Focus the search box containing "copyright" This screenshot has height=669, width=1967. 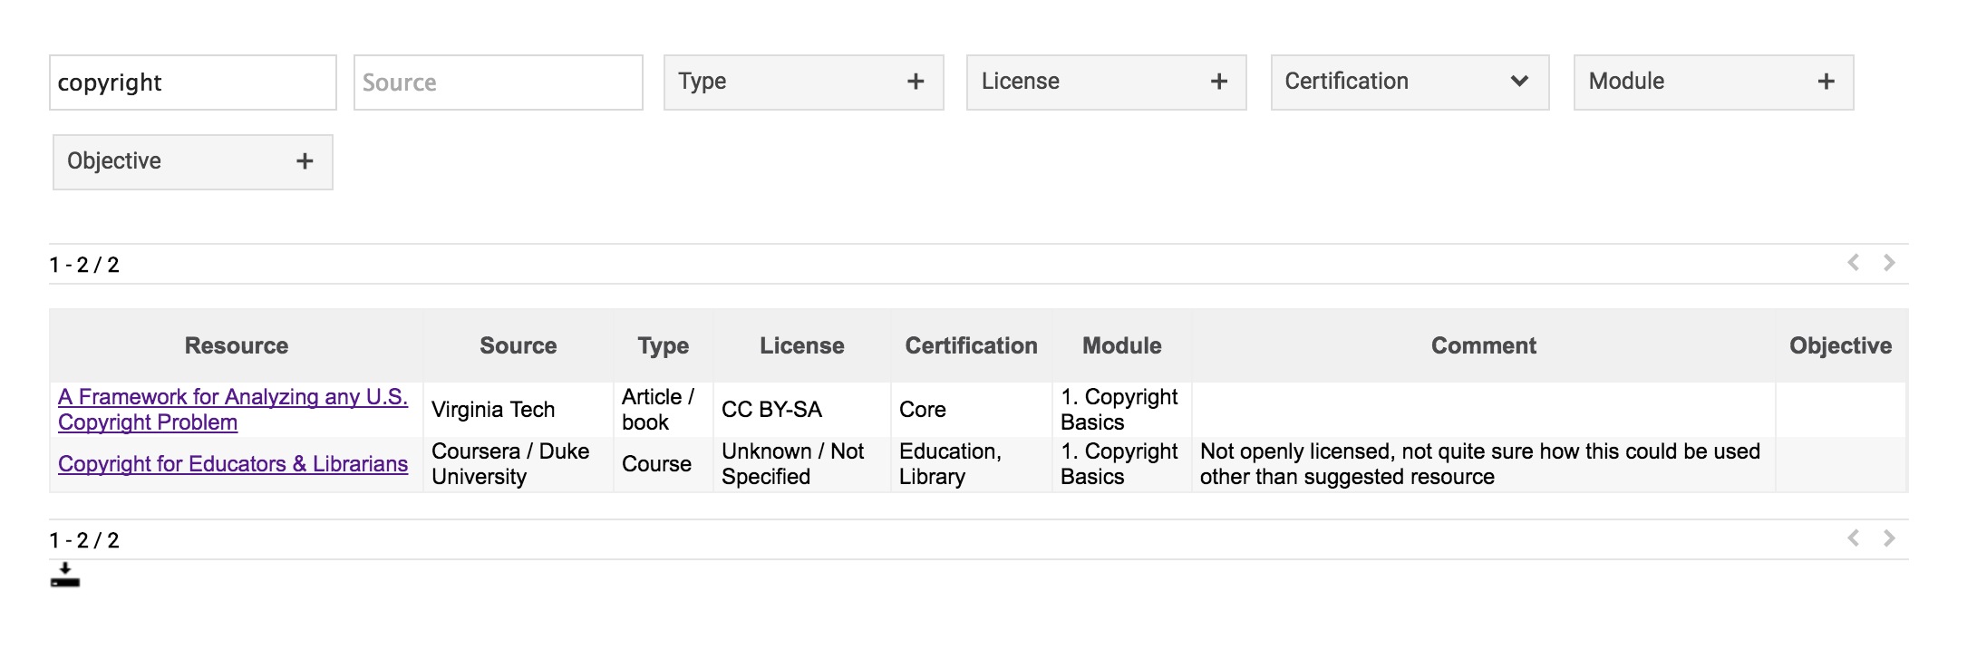(193, 82)
